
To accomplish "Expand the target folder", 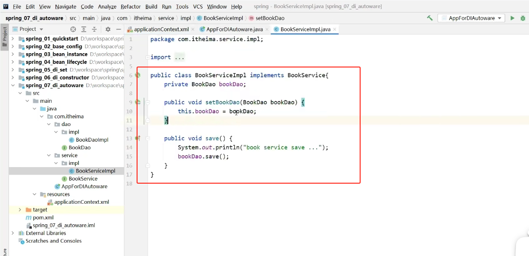I will coord(20,210).
